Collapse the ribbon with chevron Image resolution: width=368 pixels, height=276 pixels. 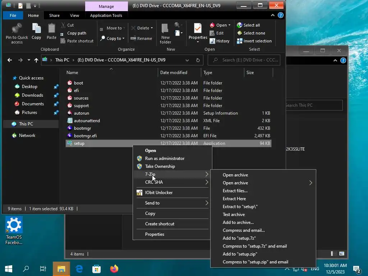pos(272,15)
